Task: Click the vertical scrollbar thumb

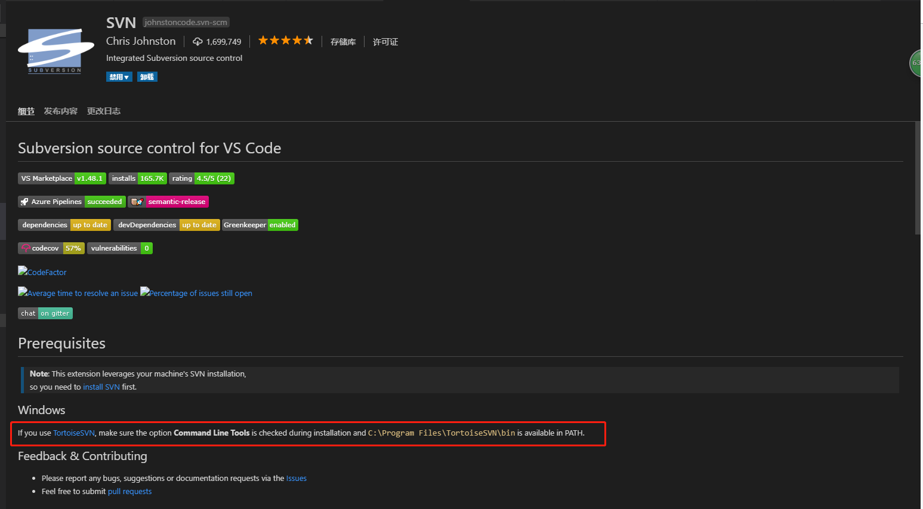Action: 918,178
